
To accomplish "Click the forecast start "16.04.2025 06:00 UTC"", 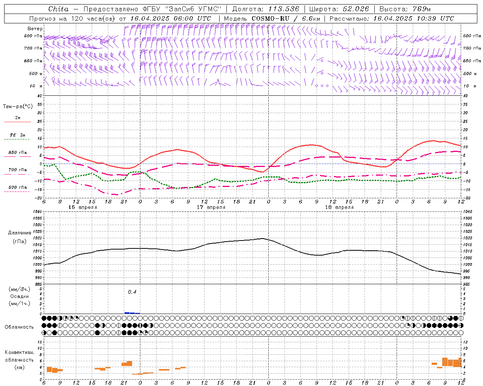I will click(x=171, y=18).
